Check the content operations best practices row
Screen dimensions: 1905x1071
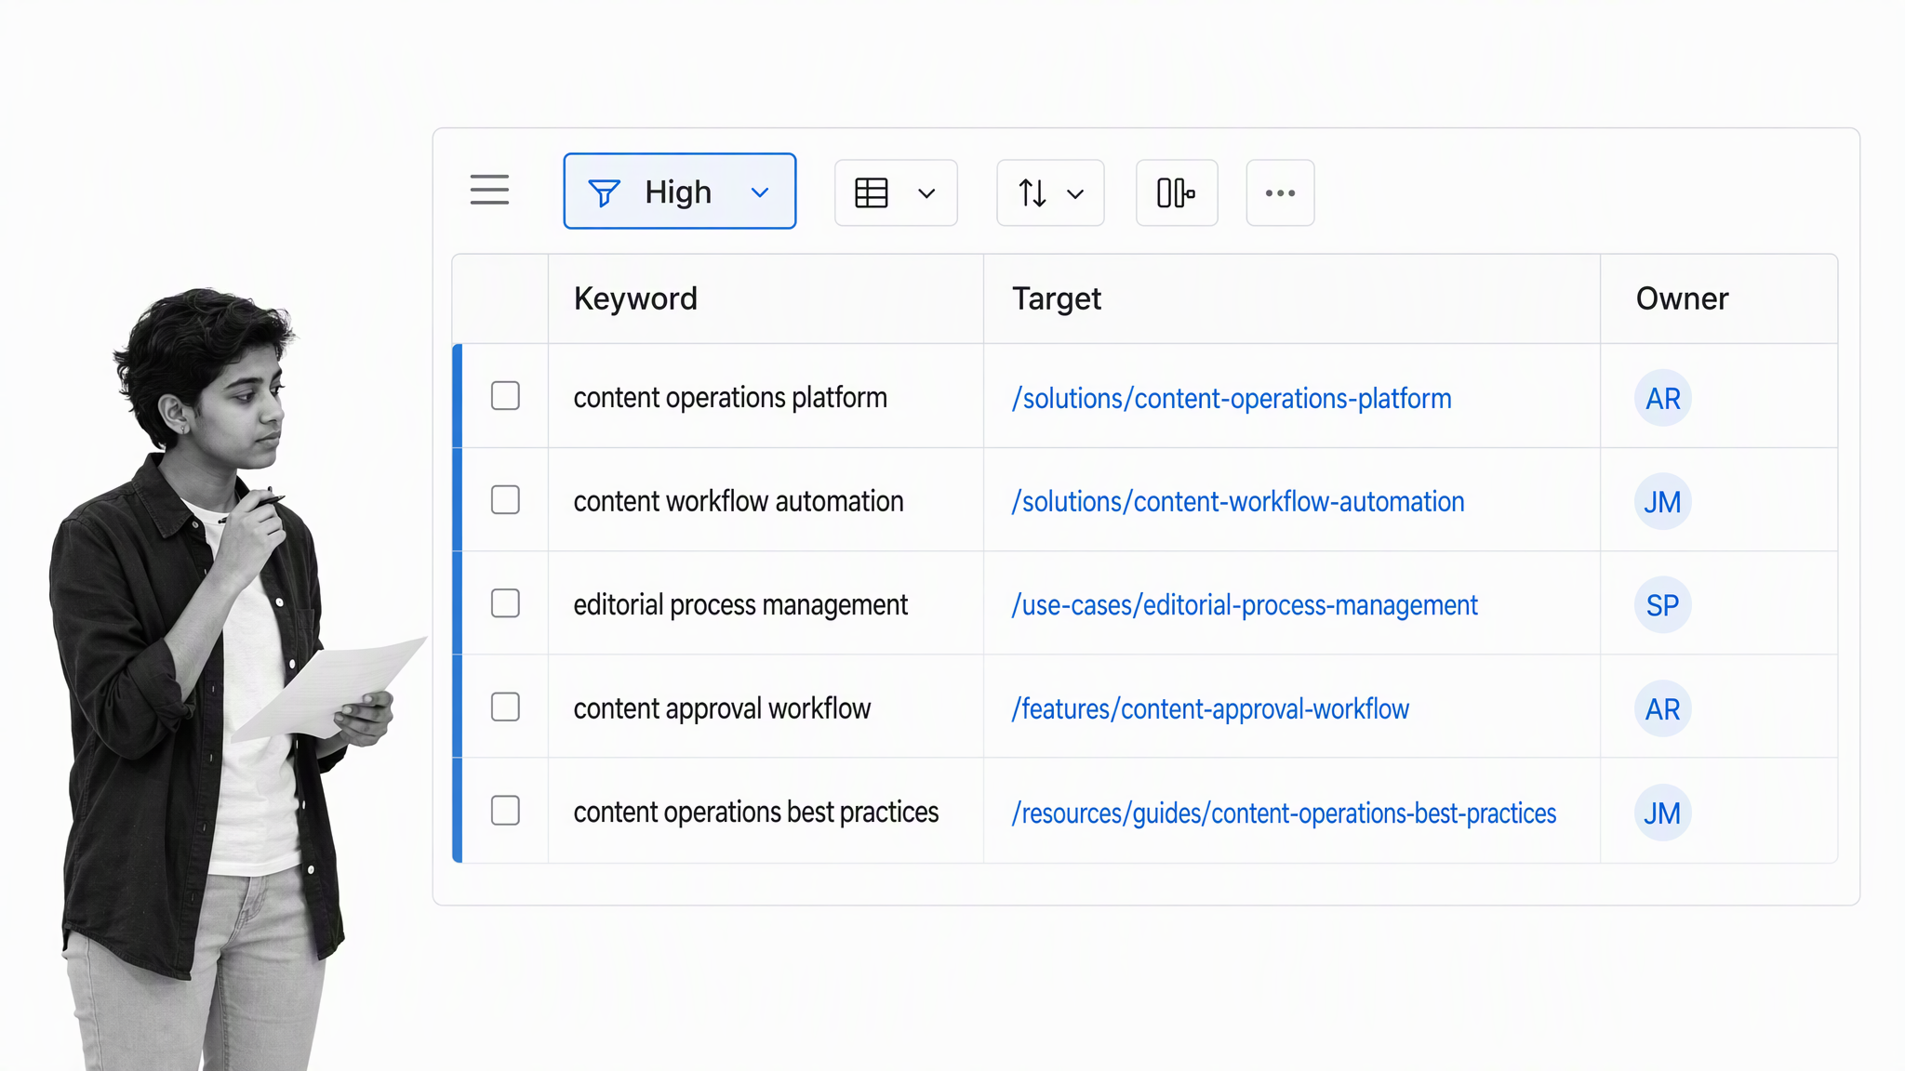(505, 811)
